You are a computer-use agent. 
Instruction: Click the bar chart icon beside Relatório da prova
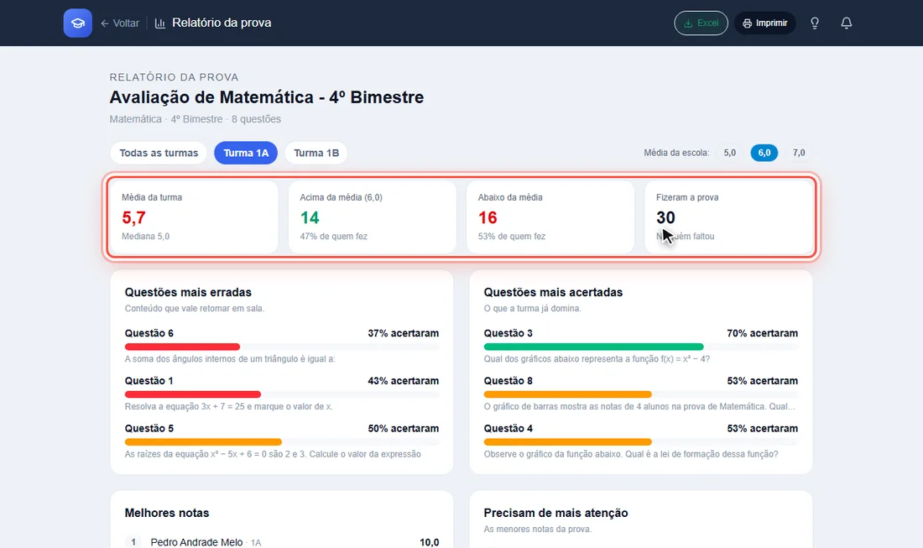click(160, 23)
